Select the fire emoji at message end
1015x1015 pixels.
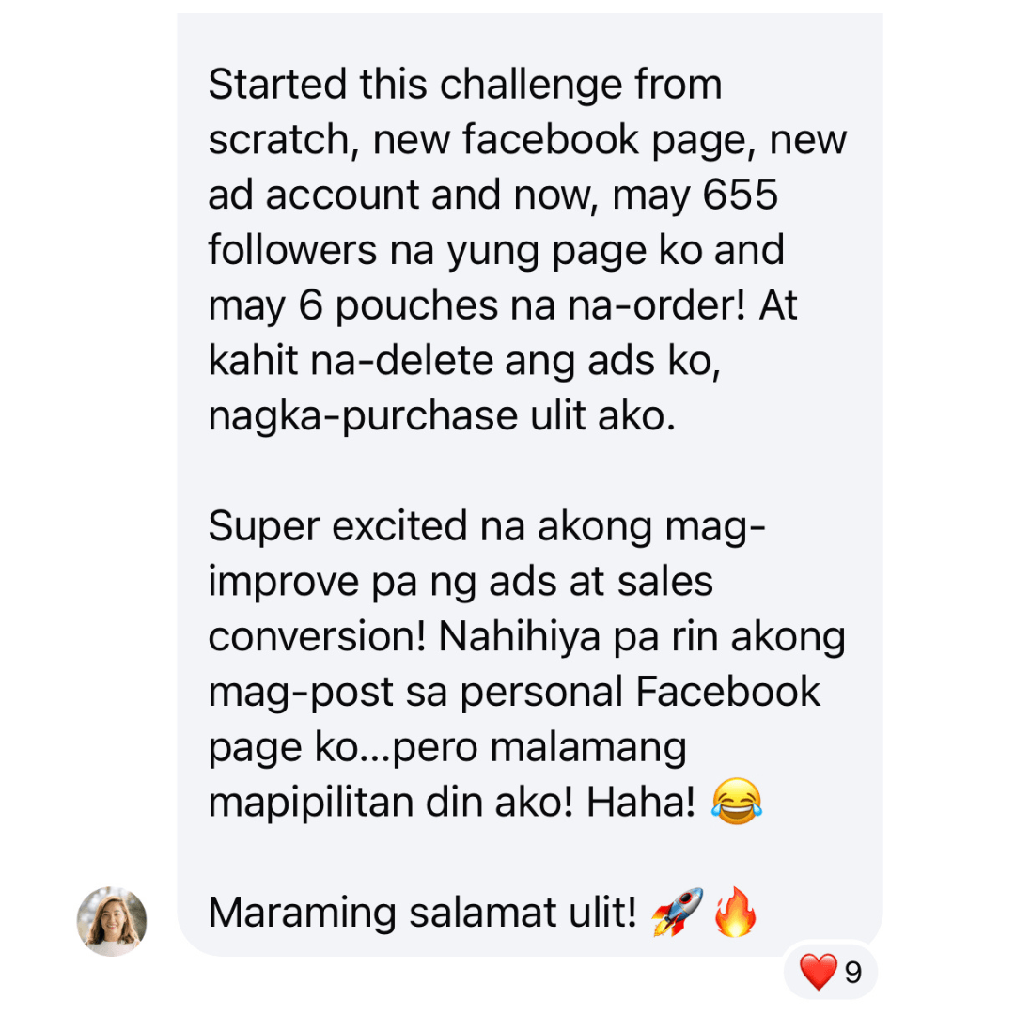(735, 911)
